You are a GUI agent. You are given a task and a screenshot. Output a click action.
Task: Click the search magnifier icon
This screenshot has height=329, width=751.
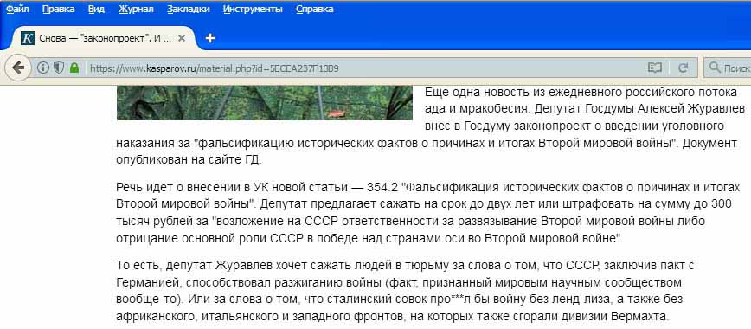click(x=715, y=68)
